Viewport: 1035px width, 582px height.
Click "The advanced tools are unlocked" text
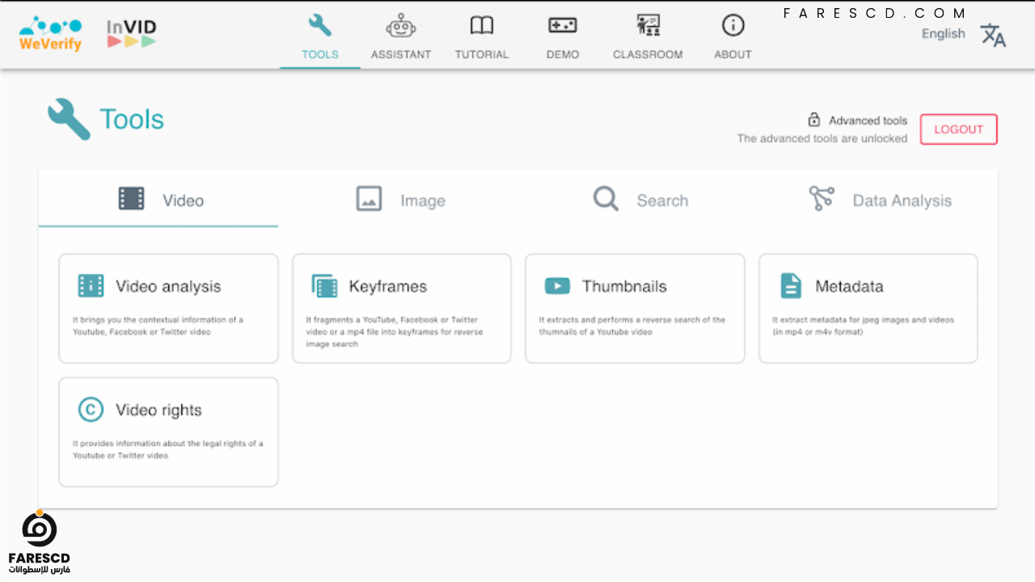pos(822,138)
